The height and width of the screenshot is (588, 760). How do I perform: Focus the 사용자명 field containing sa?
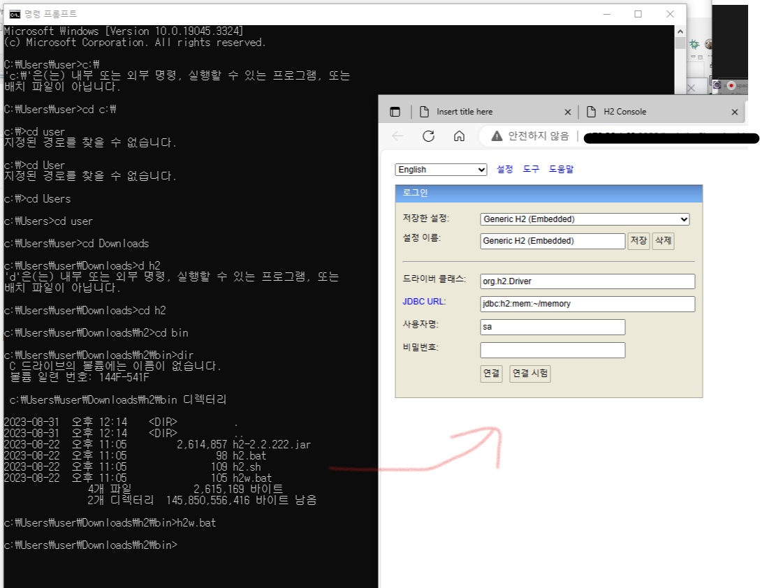pos(553,327)
